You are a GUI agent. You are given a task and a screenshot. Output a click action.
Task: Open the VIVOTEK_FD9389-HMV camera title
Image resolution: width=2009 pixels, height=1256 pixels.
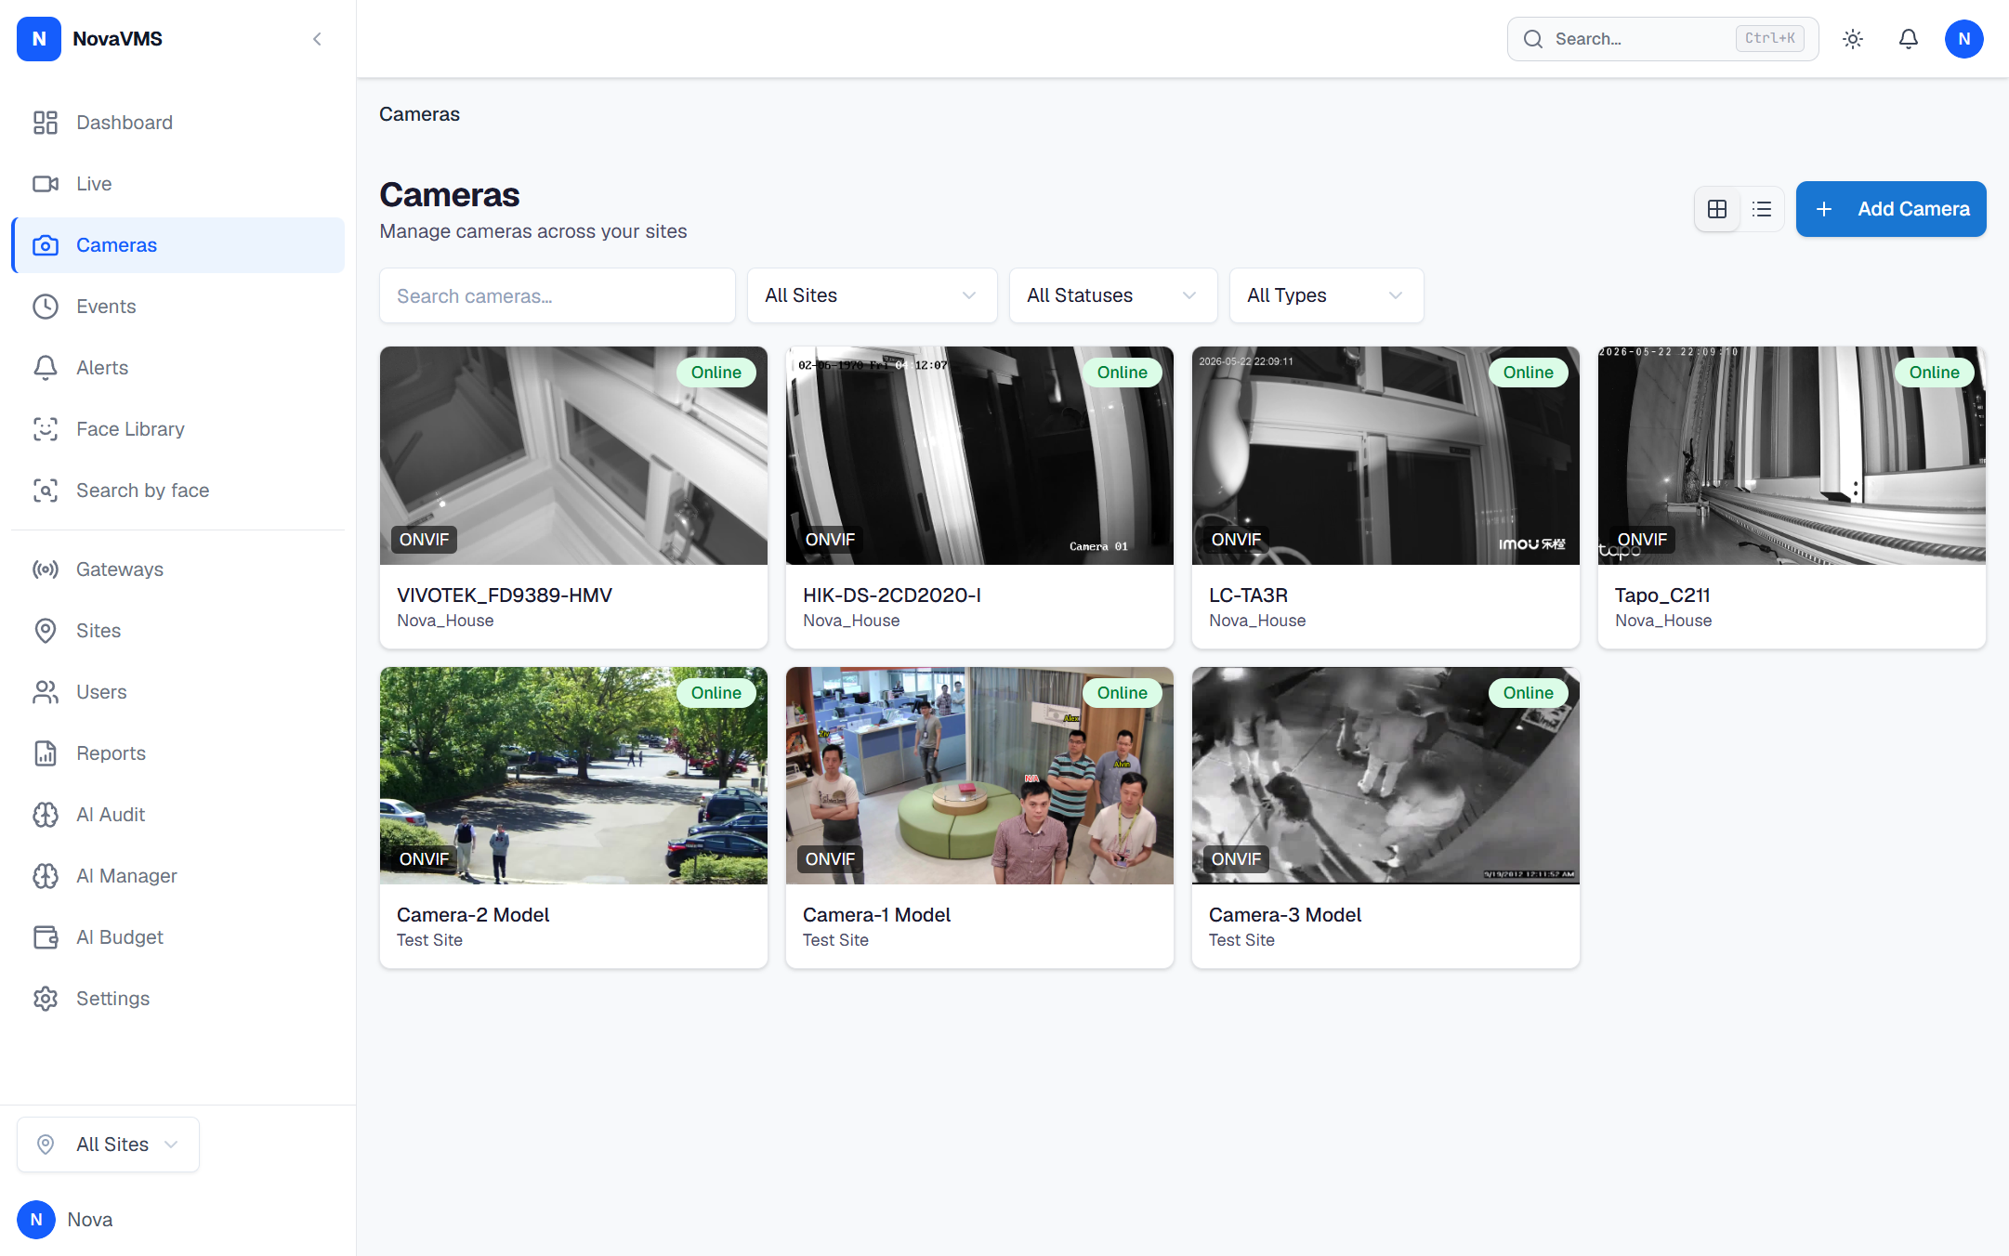[x=505, y=595]
